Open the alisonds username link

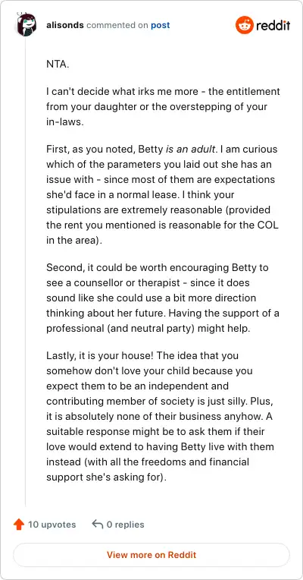tap(65, 25)
